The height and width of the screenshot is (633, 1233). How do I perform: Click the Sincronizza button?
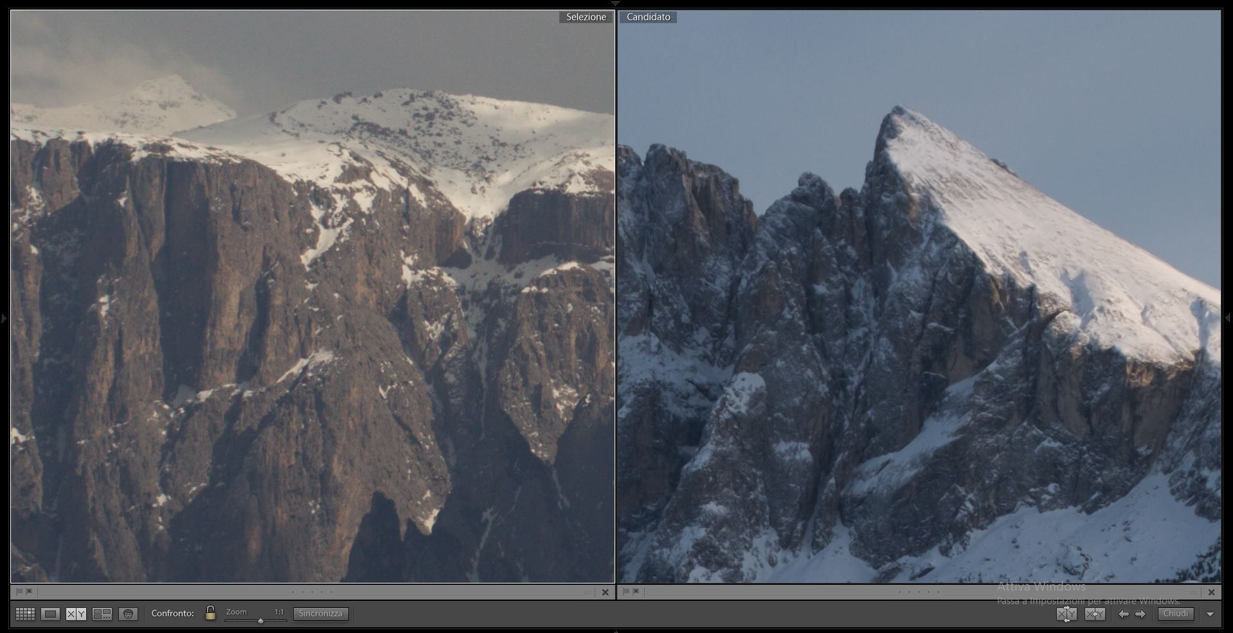click(321, 614)
